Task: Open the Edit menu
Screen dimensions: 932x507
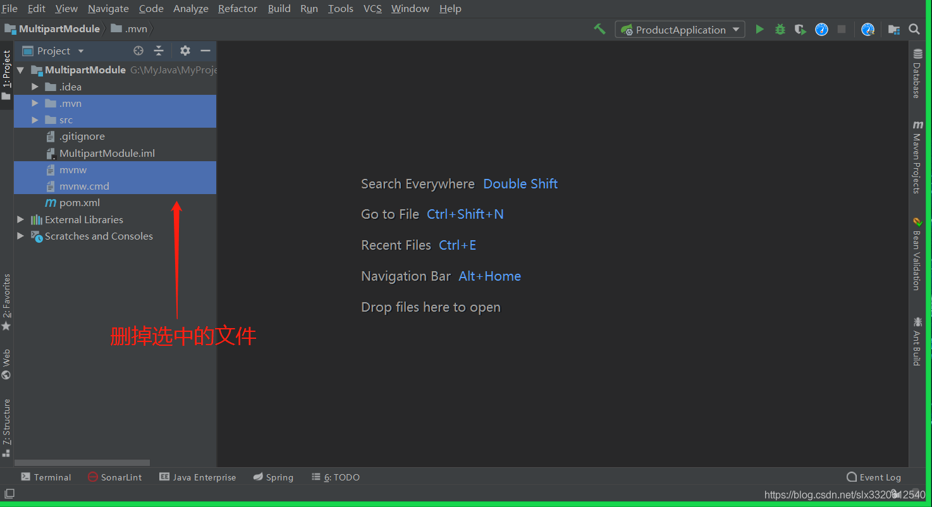Action: [x=37, y=9]
